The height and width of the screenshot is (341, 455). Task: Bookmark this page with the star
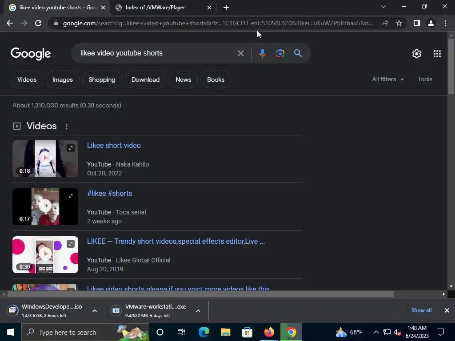pos(399,23)
